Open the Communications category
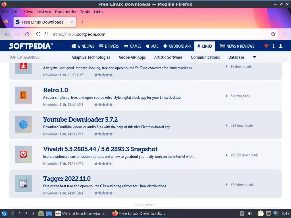 (205, 57)
